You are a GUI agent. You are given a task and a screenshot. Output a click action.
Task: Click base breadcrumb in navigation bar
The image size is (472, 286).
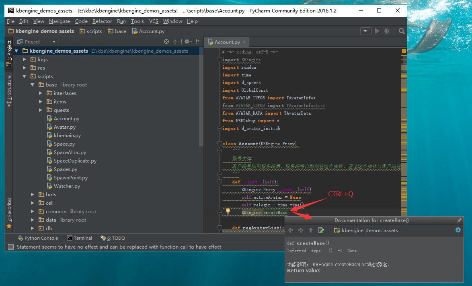[117, 31]
